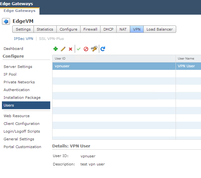
Task: Open Dashboard from the left panel
Action: point(13,49)
